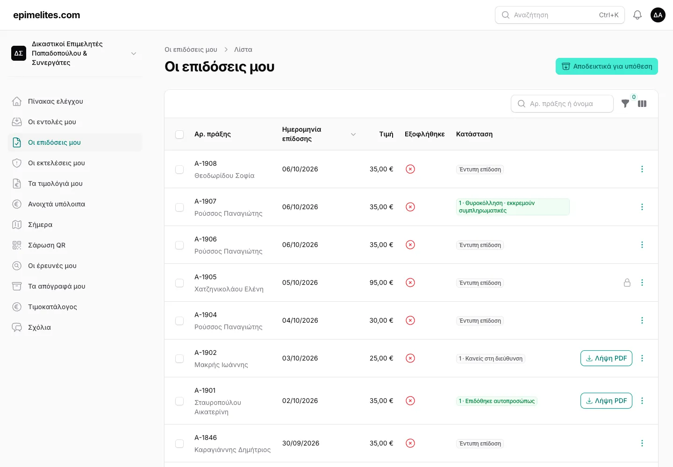673x467 pixels.
Task: Select the checkbox for row A-1908
Action: (x=179, y=170)
